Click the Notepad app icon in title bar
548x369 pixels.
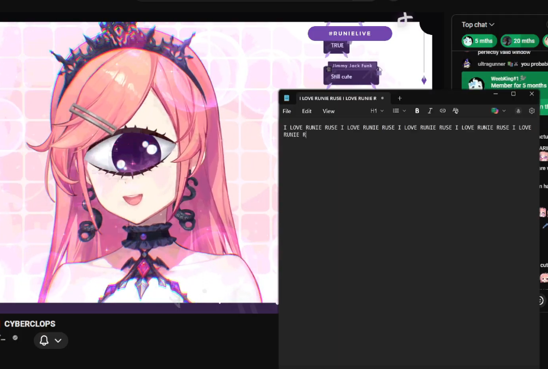point(286,98)
